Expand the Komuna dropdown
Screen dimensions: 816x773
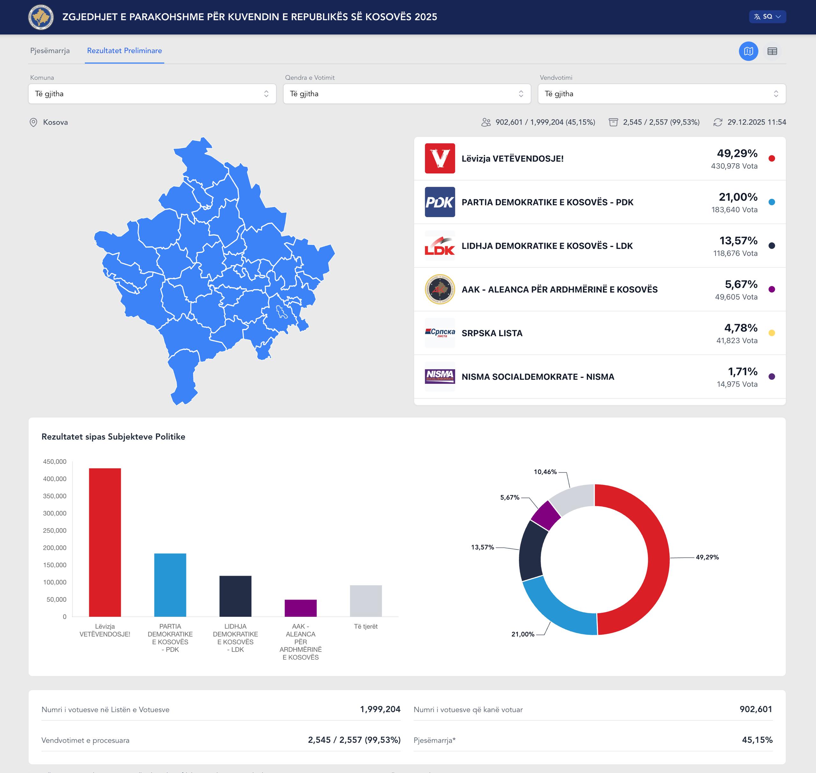point(152,94)
